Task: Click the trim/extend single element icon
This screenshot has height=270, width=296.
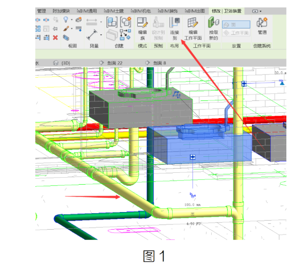Action: point(38,38)
